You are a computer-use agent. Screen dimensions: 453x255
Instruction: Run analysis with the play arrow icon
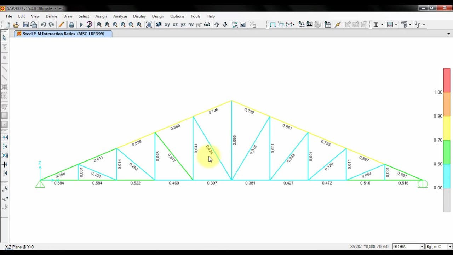[81, 24]
